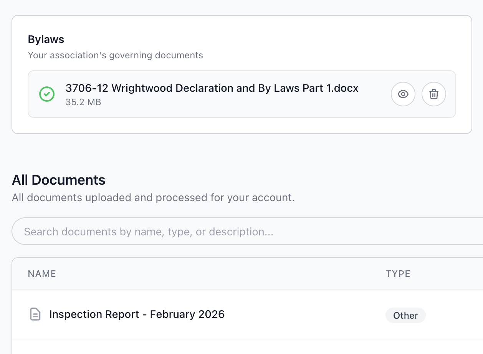
Task: Click the document icon beside Inspection Report
Action: tap(35, 314)
